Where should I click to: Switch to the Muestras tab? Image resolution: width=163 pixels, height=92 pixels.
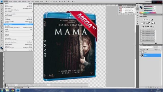click(x=145, y=5)
